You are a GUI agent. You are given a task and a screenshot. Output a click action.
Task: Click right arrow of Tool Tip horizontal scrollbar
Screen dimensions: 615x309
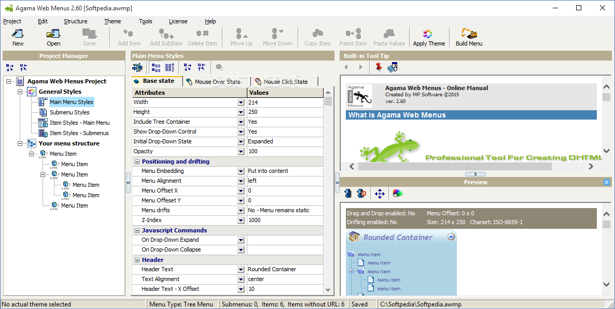click(591, 167)
